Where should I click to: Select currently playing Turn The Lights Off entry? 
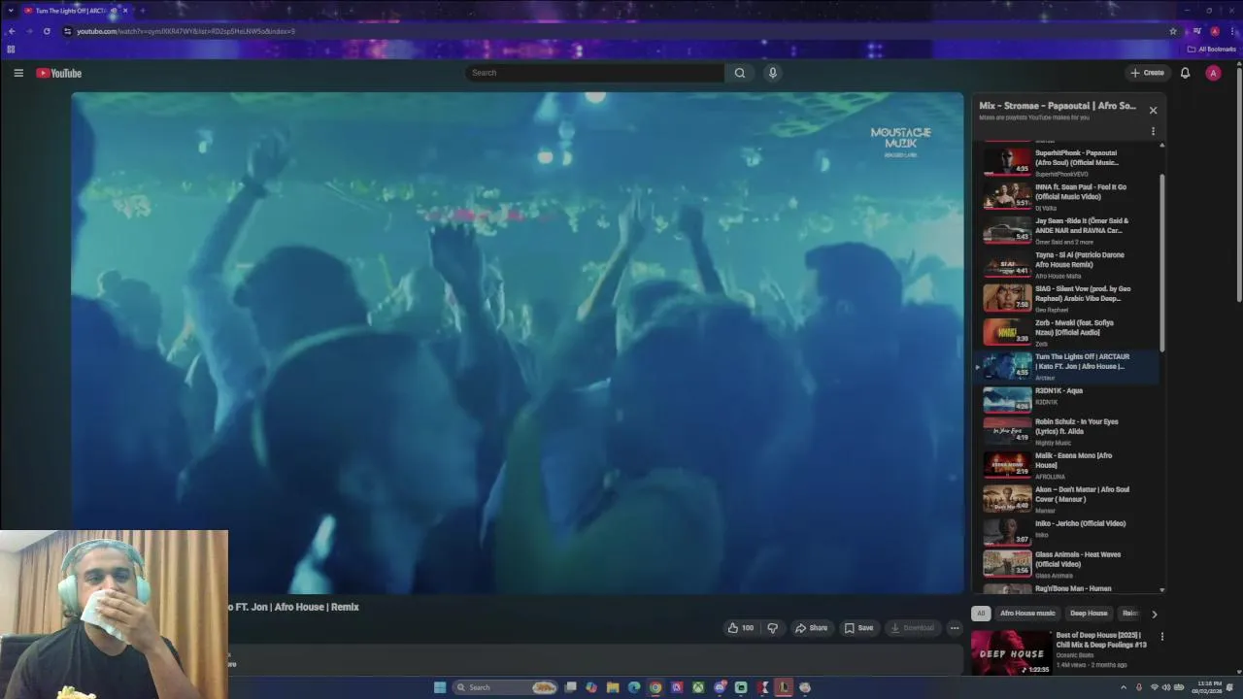1065,366
